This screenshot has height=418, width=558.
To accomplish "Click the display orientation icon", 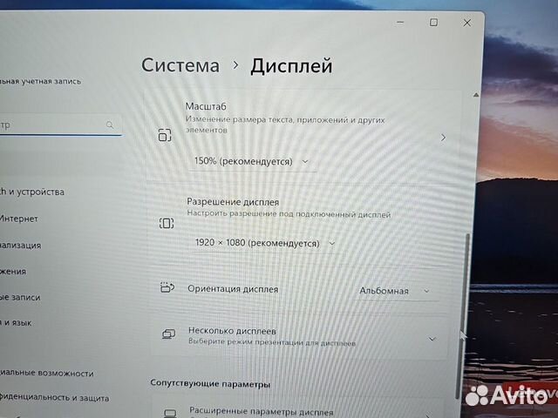I will point(167,287).
